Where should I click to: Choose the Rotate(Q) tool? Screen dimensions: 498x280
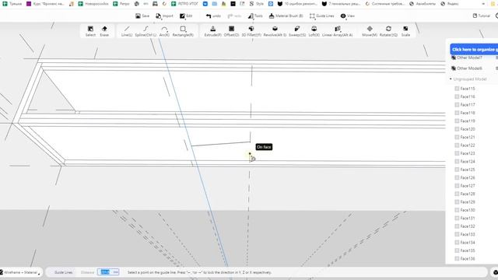click(x=388, y=31)
